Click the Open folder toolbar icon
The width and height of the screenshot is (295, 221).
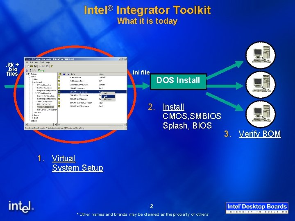tap(32, 66)
